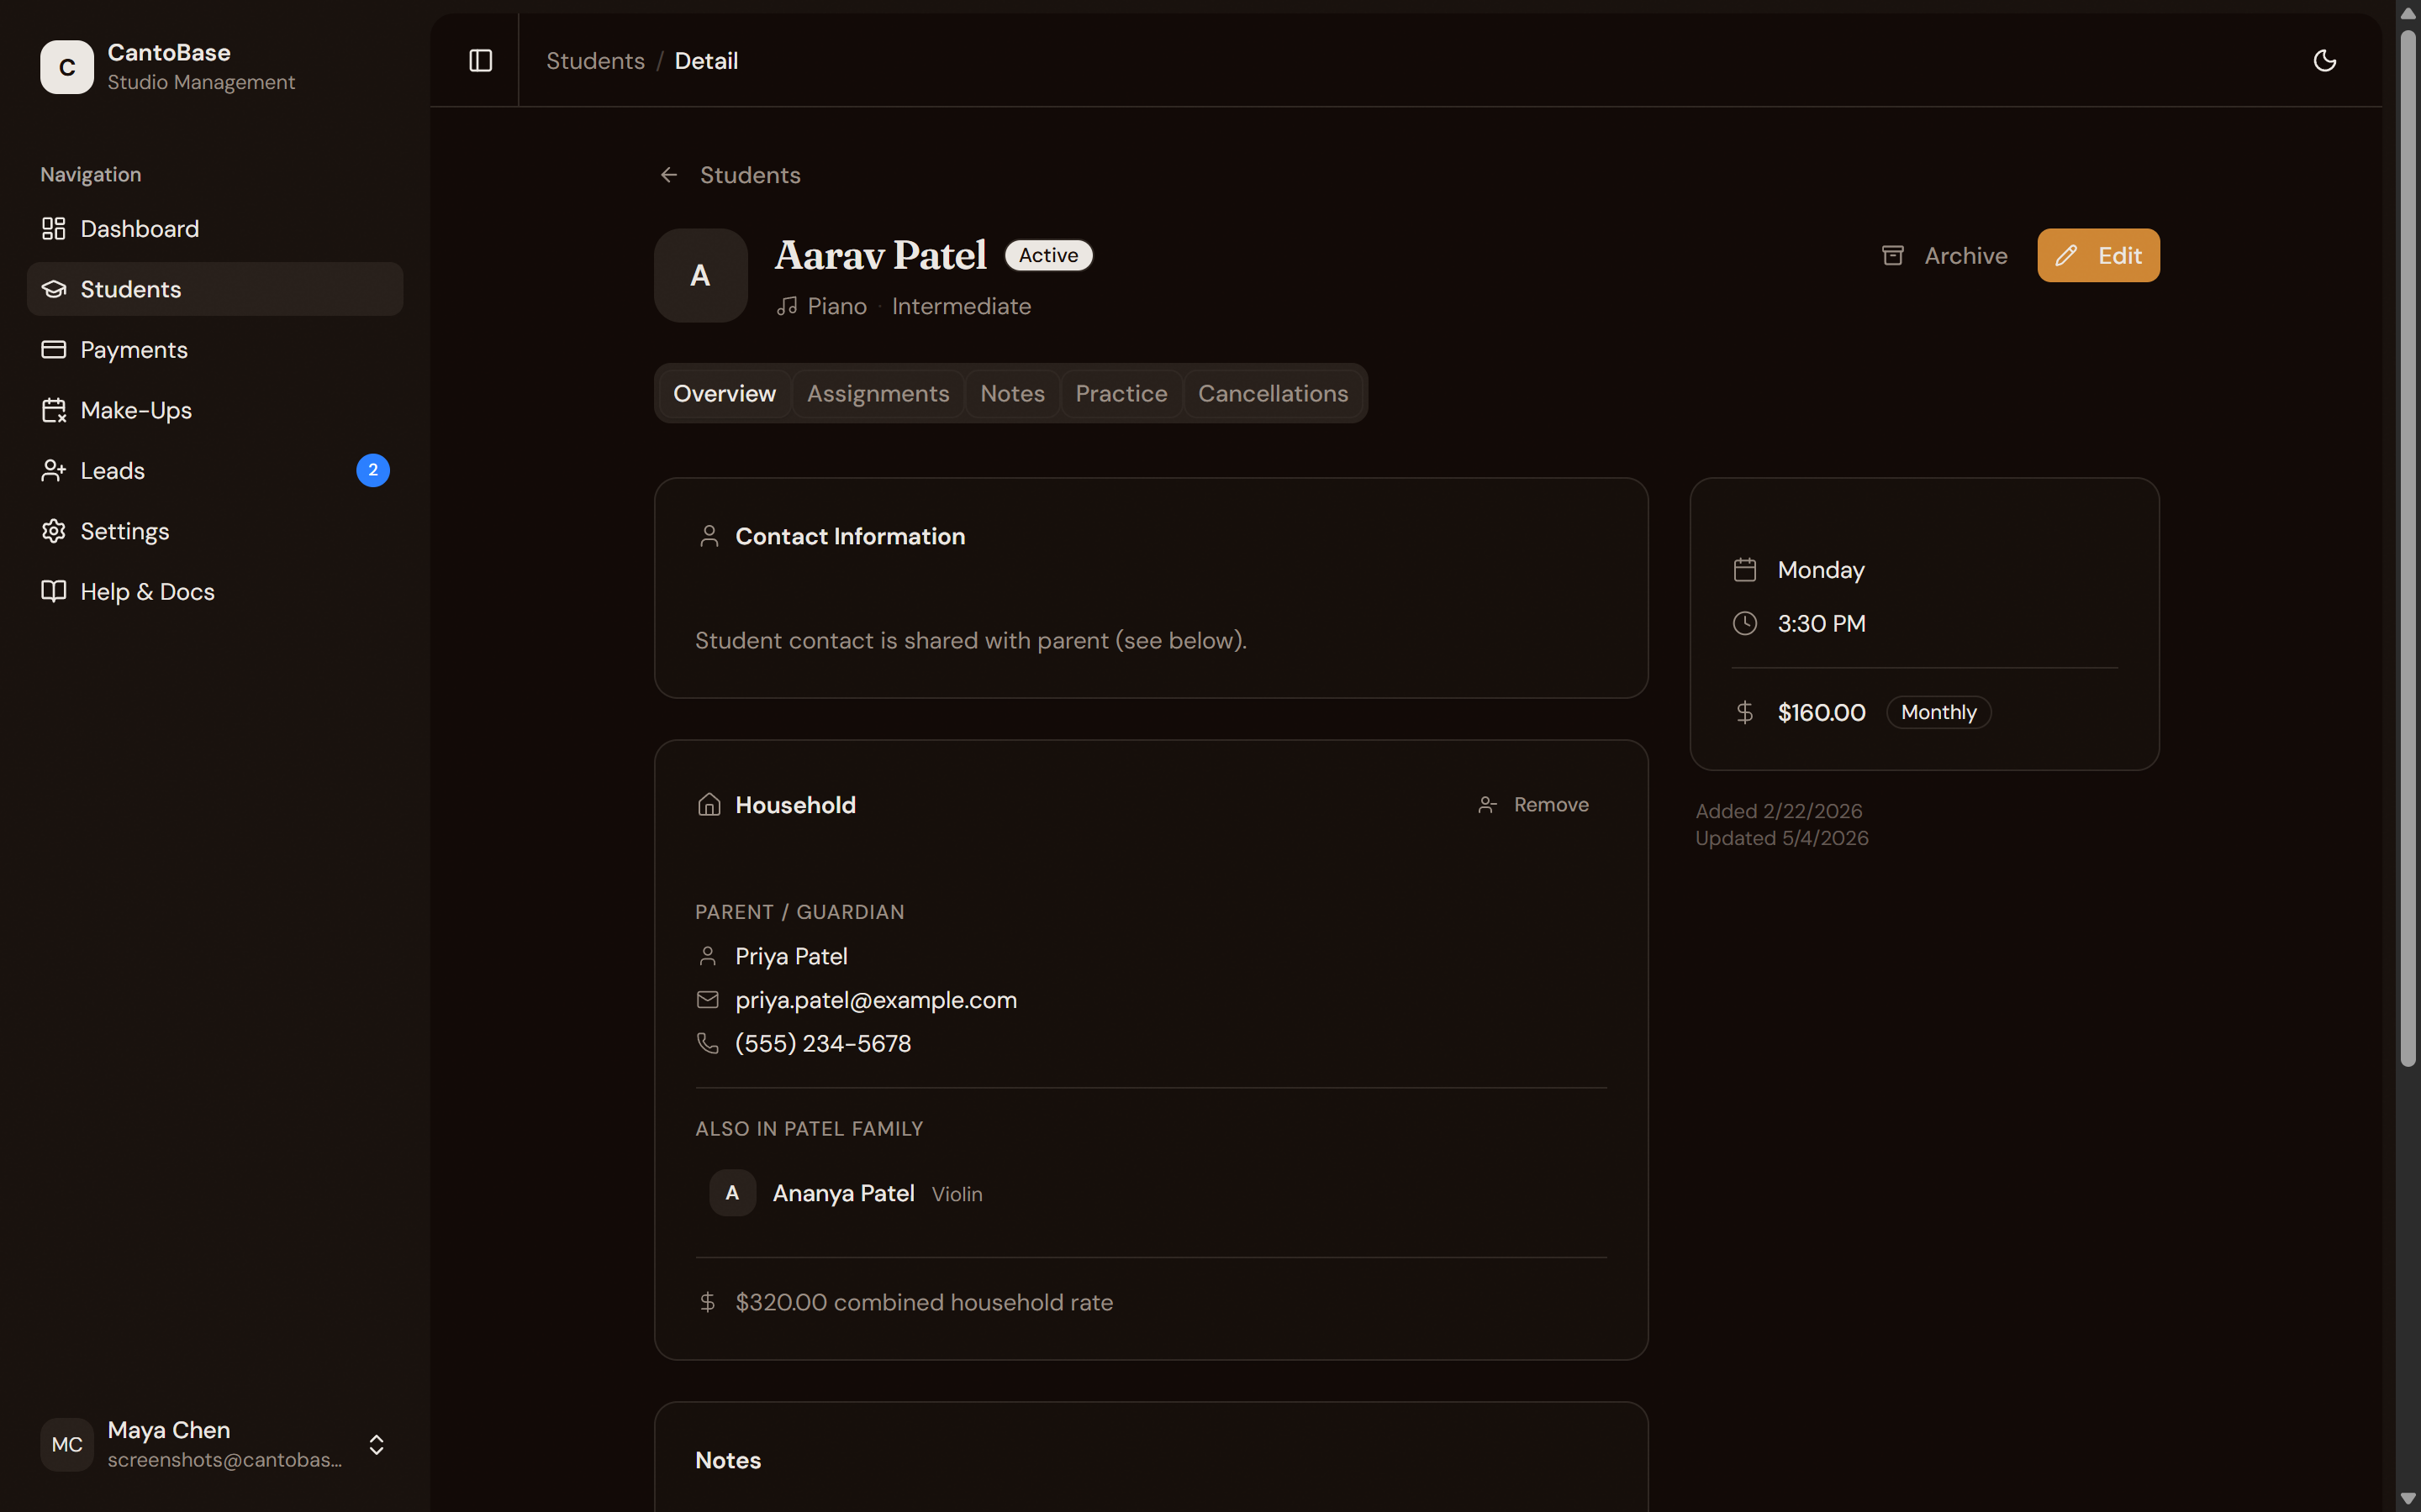Click the Intermediate level text

(x=962, y=306)
